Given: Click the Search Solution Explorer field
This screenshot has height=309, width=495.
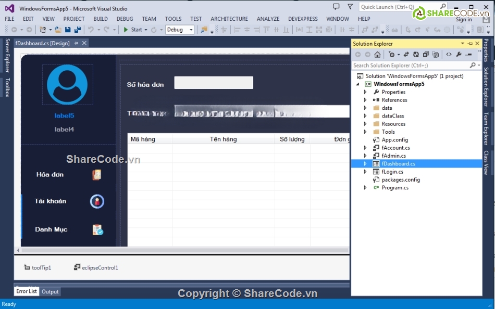Looking at the screenshot, I should pos(416,65).
